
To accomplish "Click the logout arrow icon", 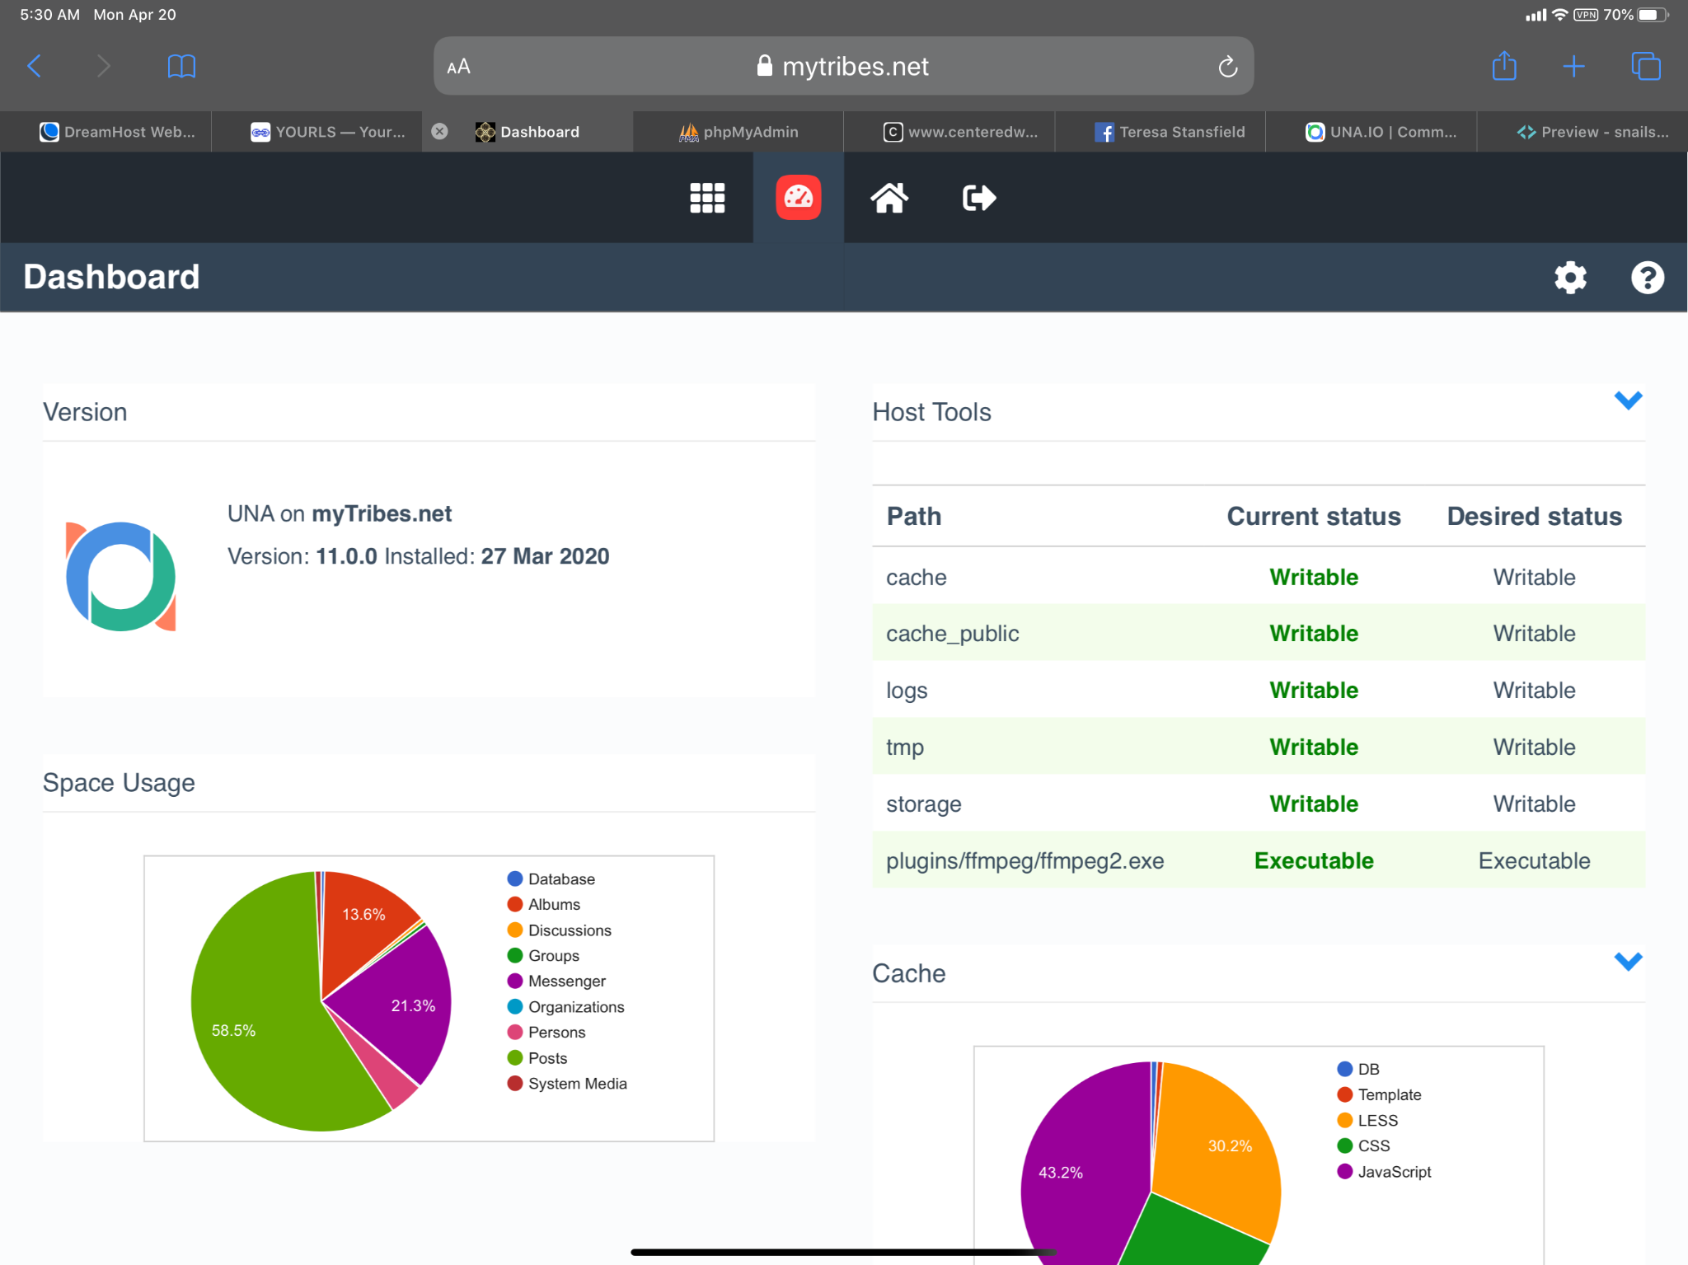I will click(x=979, y=198).
